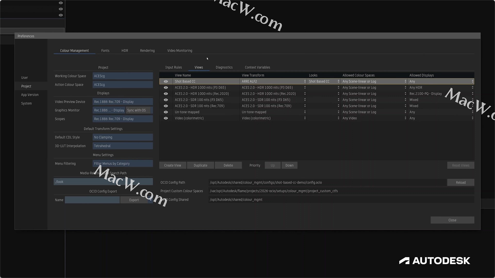Open the 3D-LUT Interpolation dropdown
The height and width of the screenshot is (278, 495).
point(123,146)
